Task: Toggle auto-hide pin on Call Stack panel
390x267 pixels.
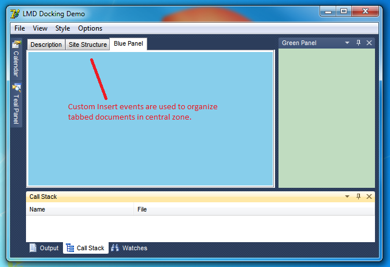Action: point(358,196)
